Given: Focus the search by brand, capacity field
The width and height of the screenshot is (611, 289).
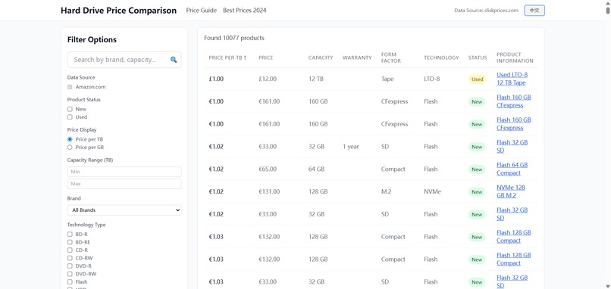Looking at the screenshot, I should point(124,60).
